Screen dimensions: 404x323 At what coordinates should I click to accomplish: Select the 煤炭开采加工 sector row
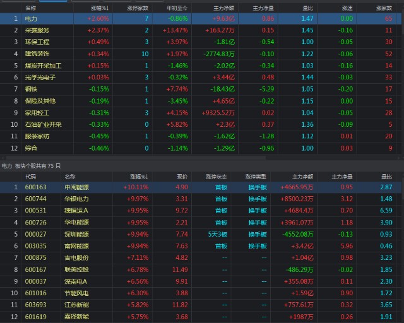tap(43, 66)
